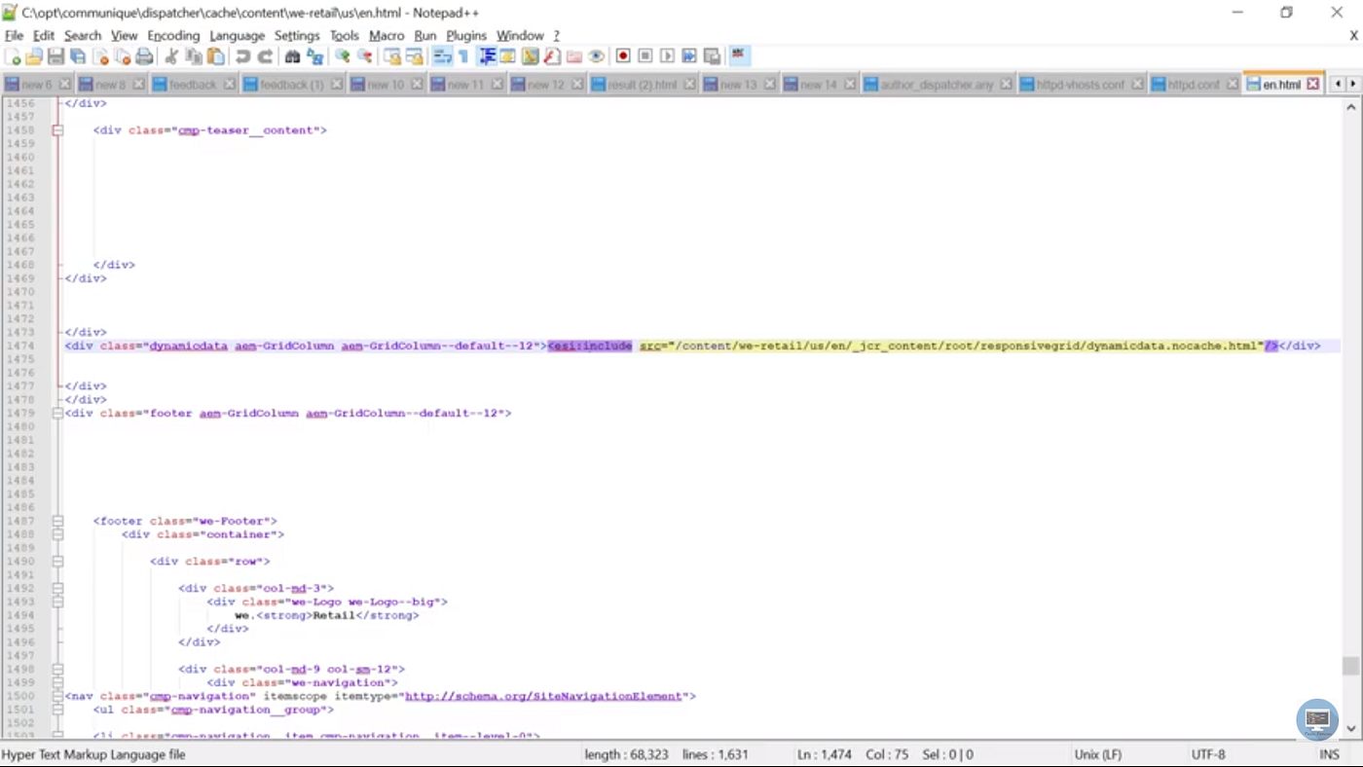Click the Save file toolbar icon

pyautogui.click(x=55, y=56)
